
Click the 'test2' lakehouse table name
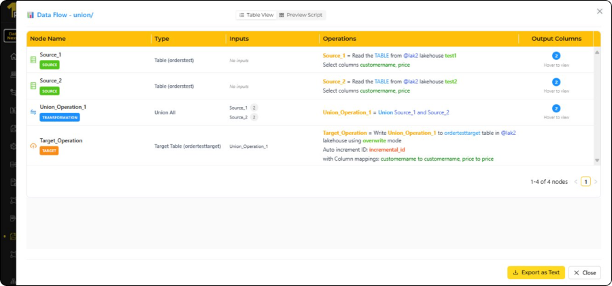[451, 82]
